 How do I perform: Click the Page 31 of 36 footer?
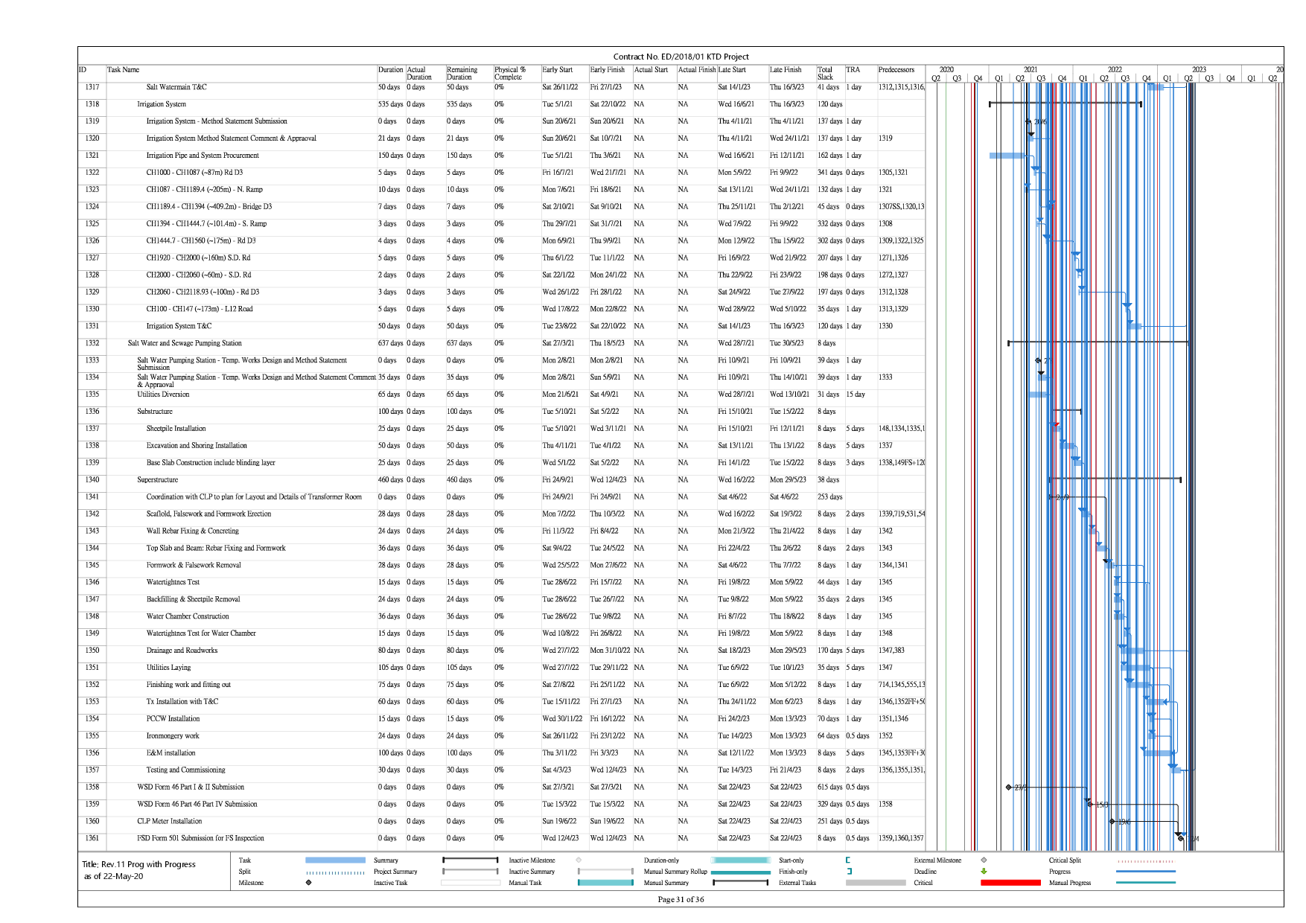tap(681, 899)
